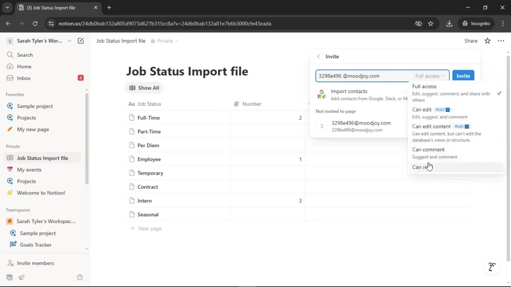
Task: Open Notion AI assistant floating icon
Action: click(x=492, y=267)
